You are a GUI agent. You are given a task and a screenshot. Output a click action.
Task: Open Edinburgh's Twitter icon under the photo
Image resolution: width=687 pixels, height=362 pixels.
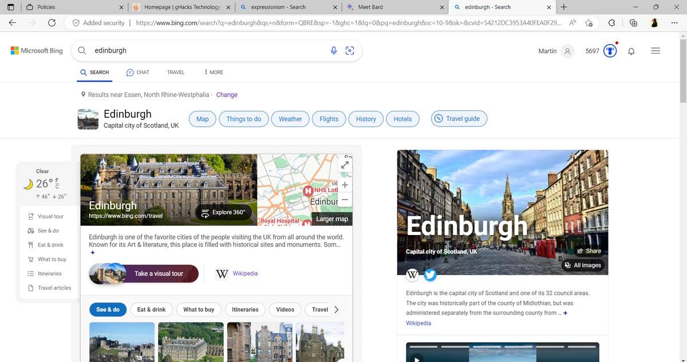point(430,275)
